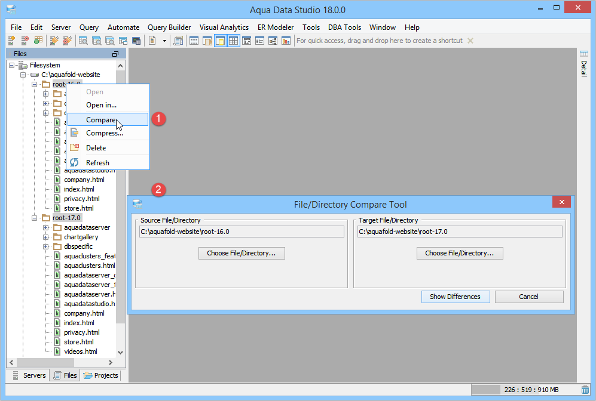Click the bar chart toolbar icon
Screen dimensions: 596x401
click(286, 41)
